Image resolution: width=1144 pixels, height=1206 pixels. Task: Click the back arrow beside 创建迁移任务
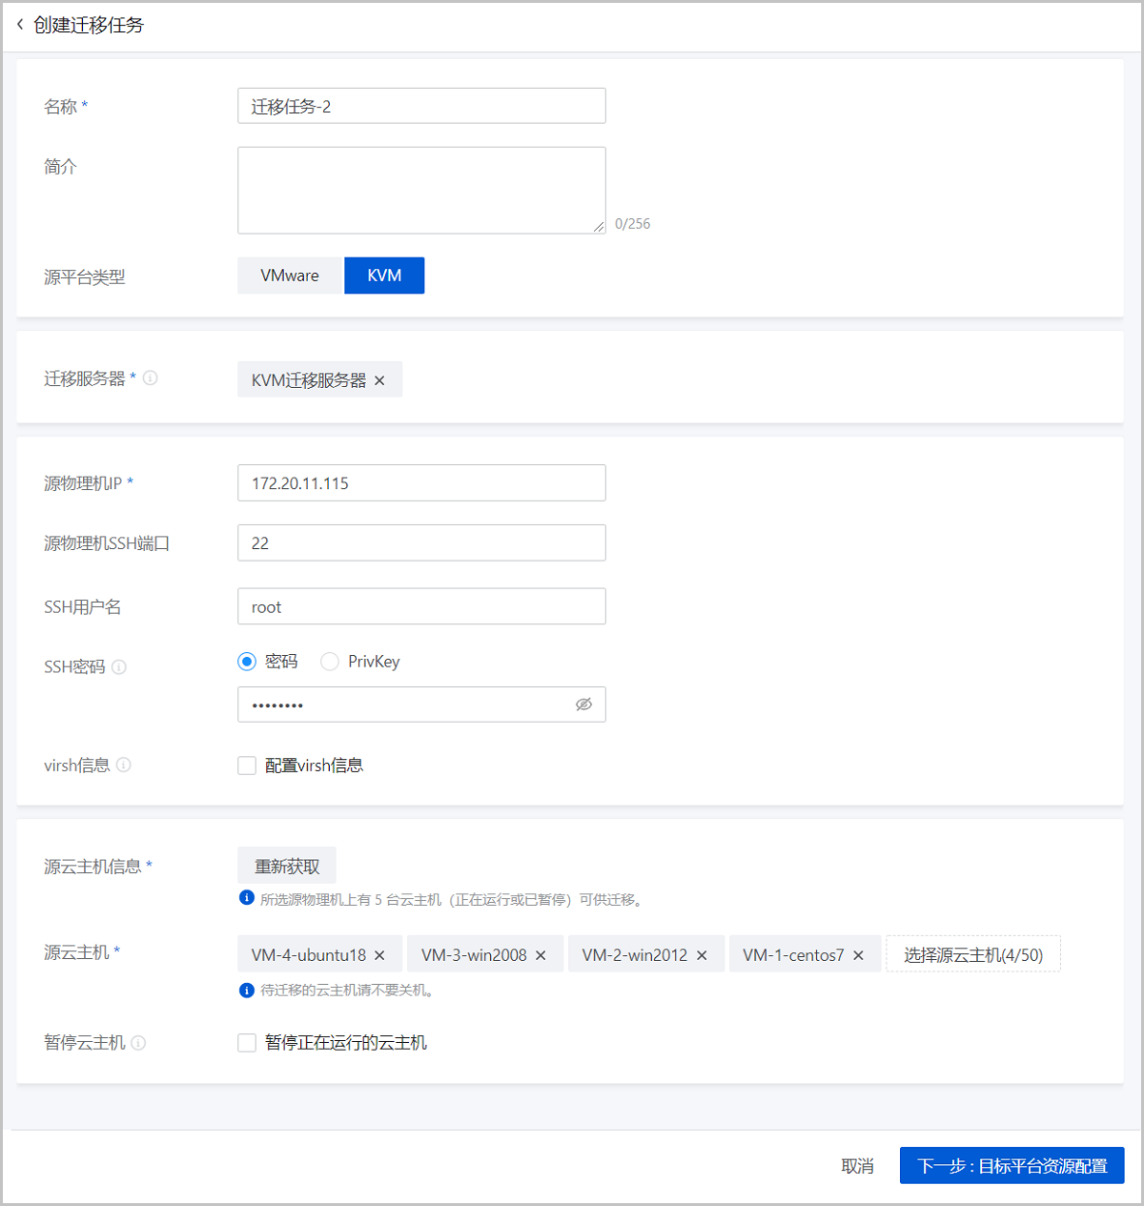20,25
